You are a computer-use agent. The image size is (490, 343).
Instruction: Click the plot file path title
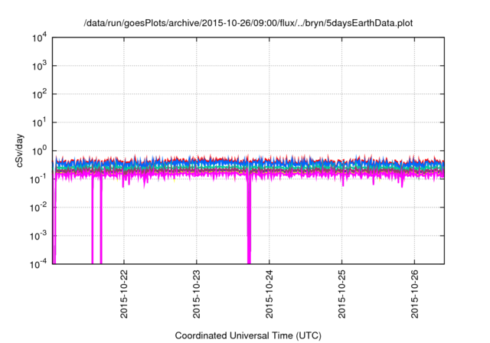[x=248, y=24]
